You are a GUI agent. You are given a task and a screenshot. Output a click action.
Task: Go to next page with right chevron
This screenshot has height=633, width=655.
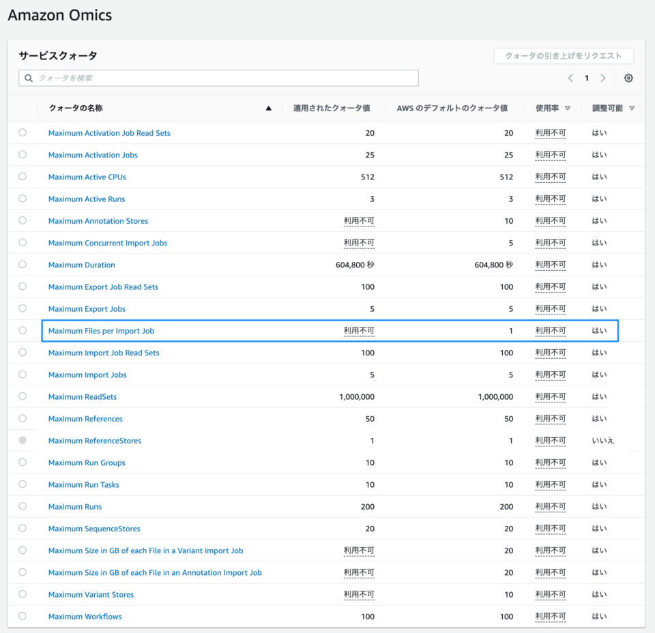[x=602, y=78]
